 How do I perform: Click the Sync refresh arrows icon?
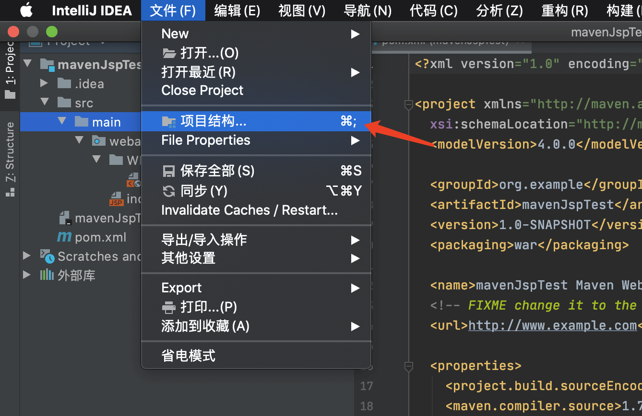(169, 191)
